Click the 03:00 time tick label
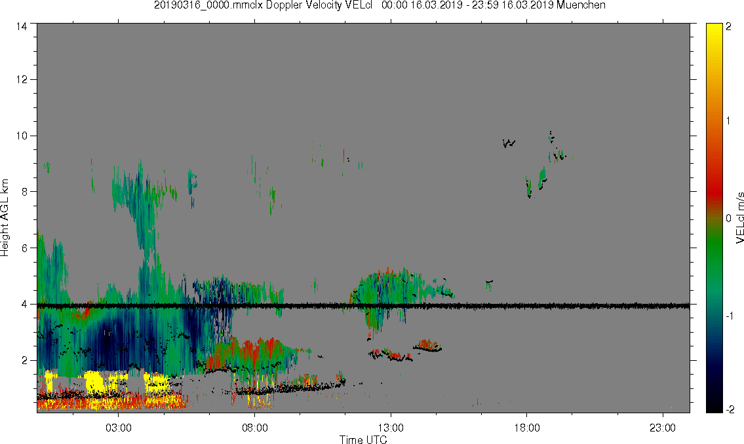 [119, 428]
